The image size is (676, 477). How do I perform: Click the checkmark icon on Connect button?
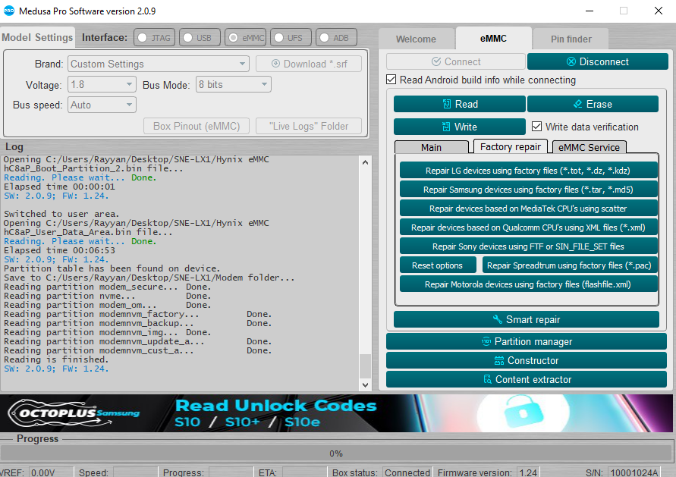pyautogui.click(x=436, y=61)
